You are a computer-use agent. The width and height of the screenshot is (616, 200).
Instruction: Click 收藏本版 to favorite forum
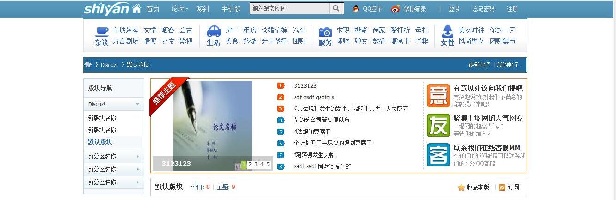click(478, 188)
